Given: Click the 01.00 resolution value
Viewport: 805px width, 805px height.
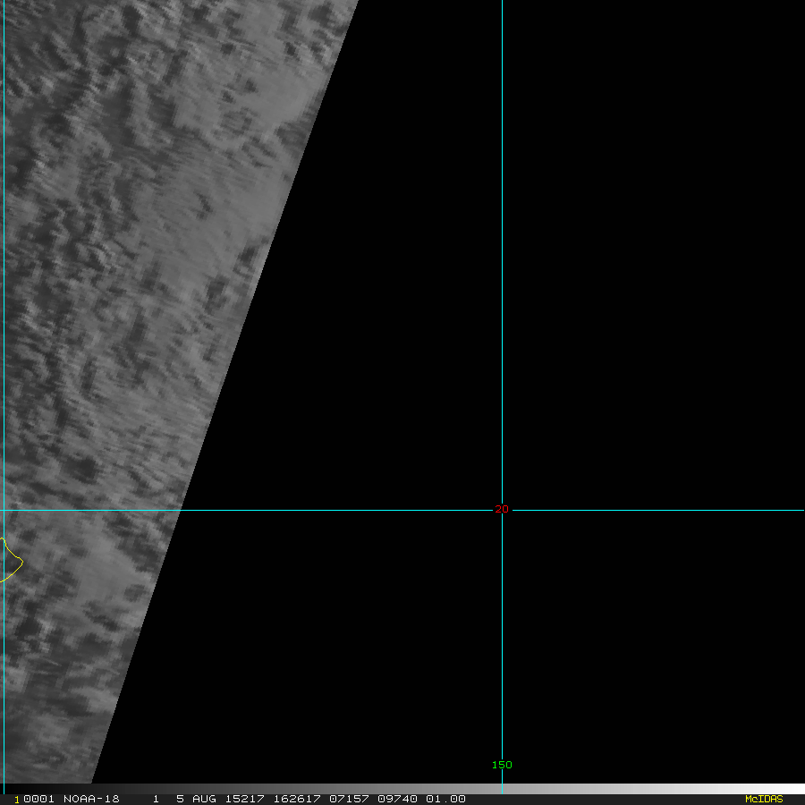Looking at the screenshot, I should click(445, 799).
